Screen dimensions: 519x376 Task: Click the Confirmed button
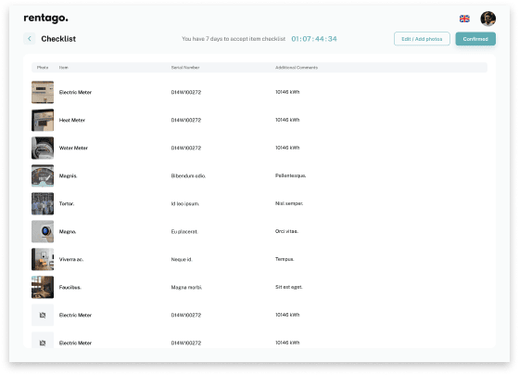click(475, 39)
